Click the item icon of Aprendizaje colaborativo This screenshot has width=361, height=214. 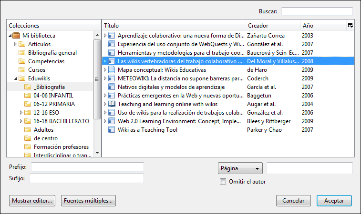(x=112, y=36)
